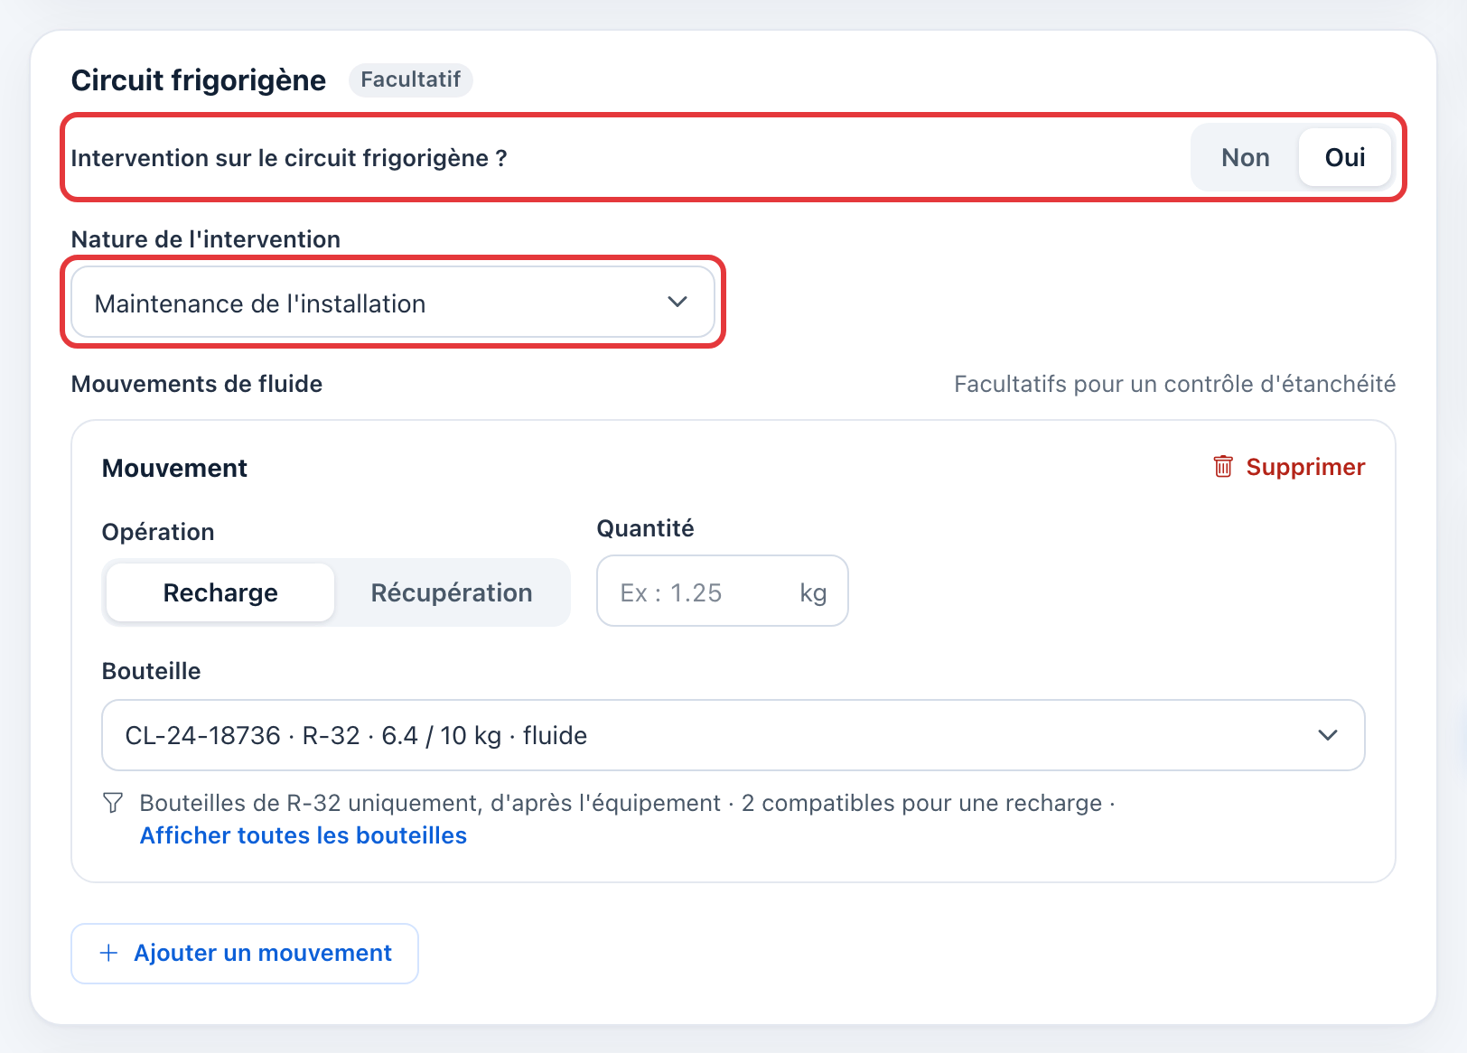The height and width of the screenshot is (1053, 1467).
Task: Click the Supprimer label to delete the movement
Action: pos(1305,467)
